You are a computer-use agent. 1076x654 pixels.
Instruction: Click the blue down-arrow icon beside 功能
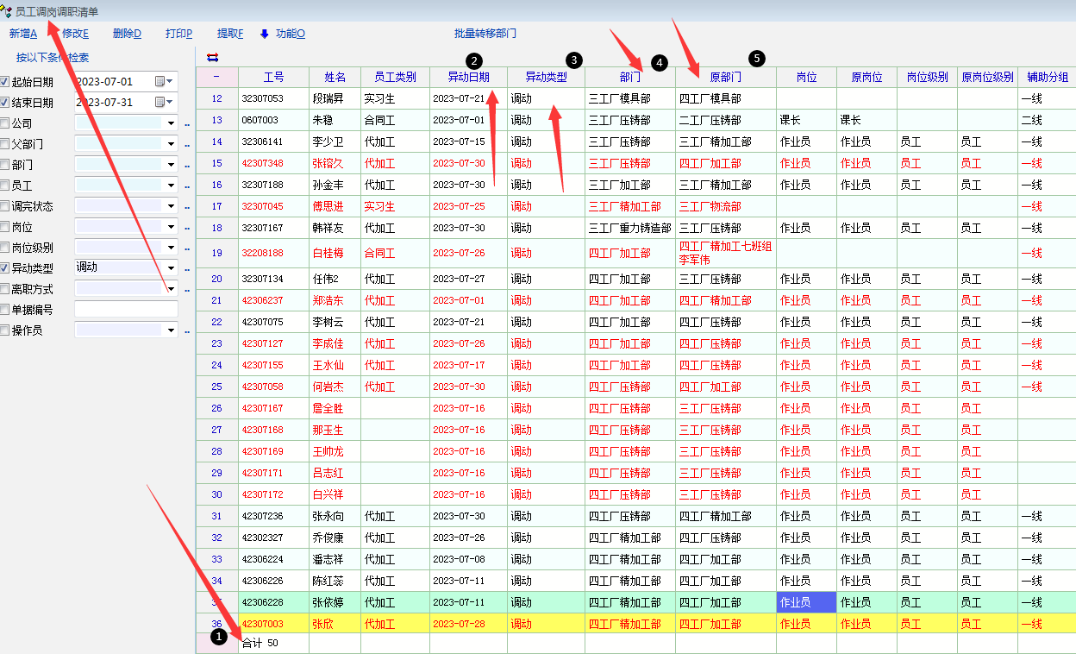point(265,34)
